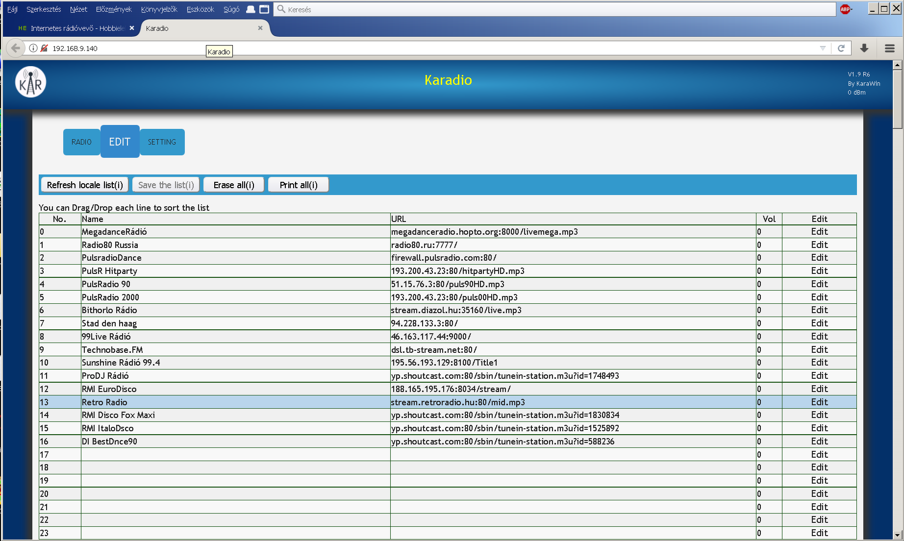Click Edit for Stad den haag row

click(x=819, y=323)
